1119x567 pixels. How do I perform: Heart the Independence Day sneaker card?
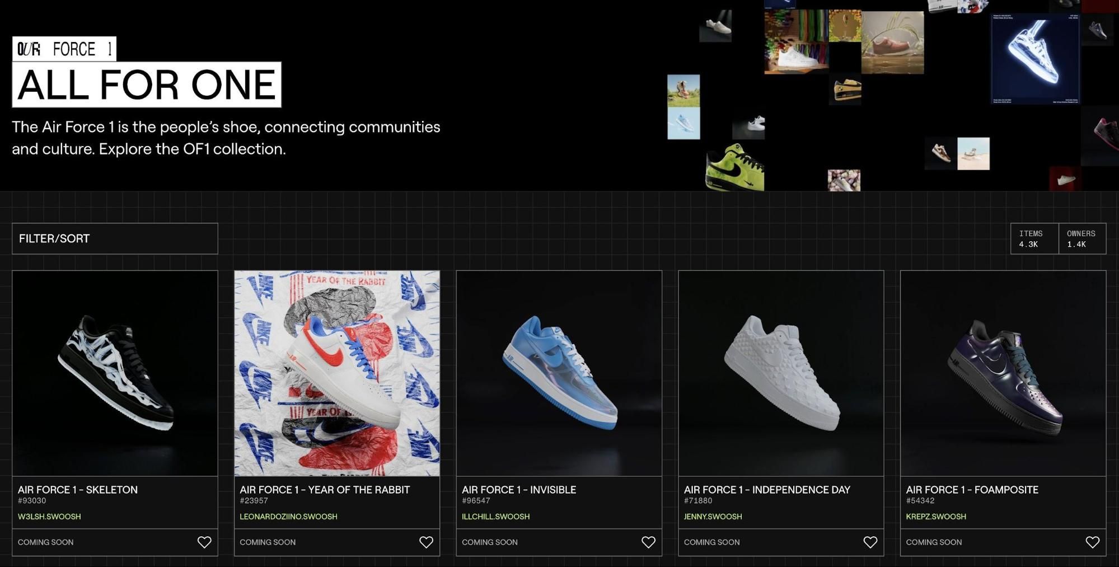[870, 542]
